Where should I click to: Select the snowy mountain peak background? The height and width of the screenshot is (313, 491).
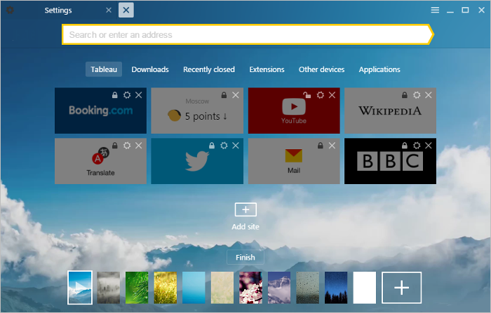pyautogui.click(x=279, y=288)
